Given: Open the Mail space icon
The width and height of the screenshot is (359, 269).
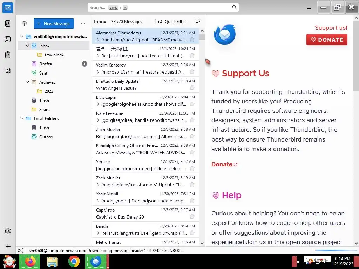Looking at the screenshot, I should click(8, 8).
